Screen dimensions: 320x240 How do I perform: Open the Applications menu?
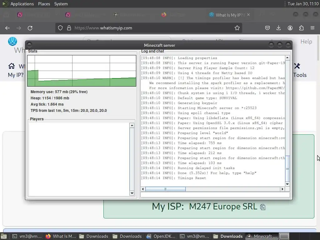pos(22,4)
